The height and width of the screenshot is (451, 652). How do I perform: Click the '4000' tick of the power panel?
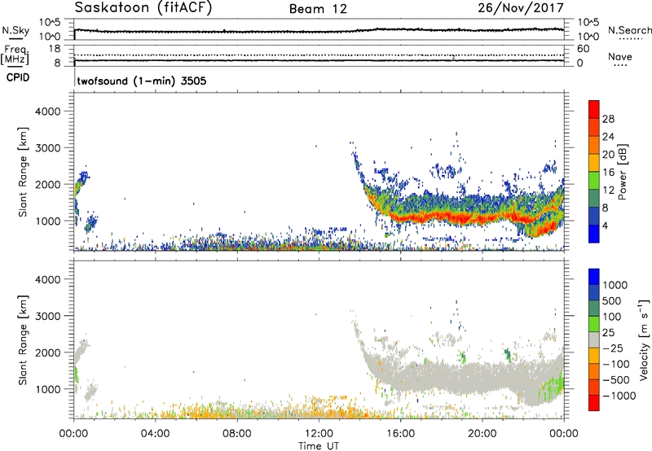(47, 112)
